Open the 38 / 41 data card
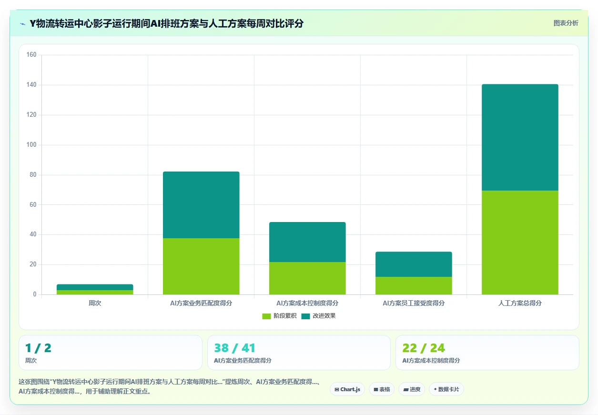598x415 pixels. click(x=299, y=353)
